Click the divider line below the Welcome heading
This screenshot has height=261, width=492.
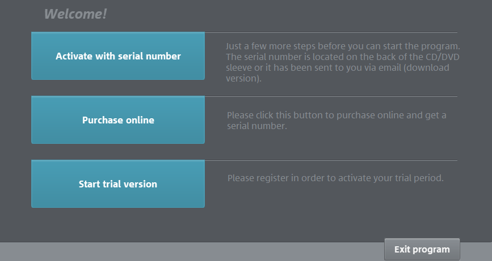point(339,32)
